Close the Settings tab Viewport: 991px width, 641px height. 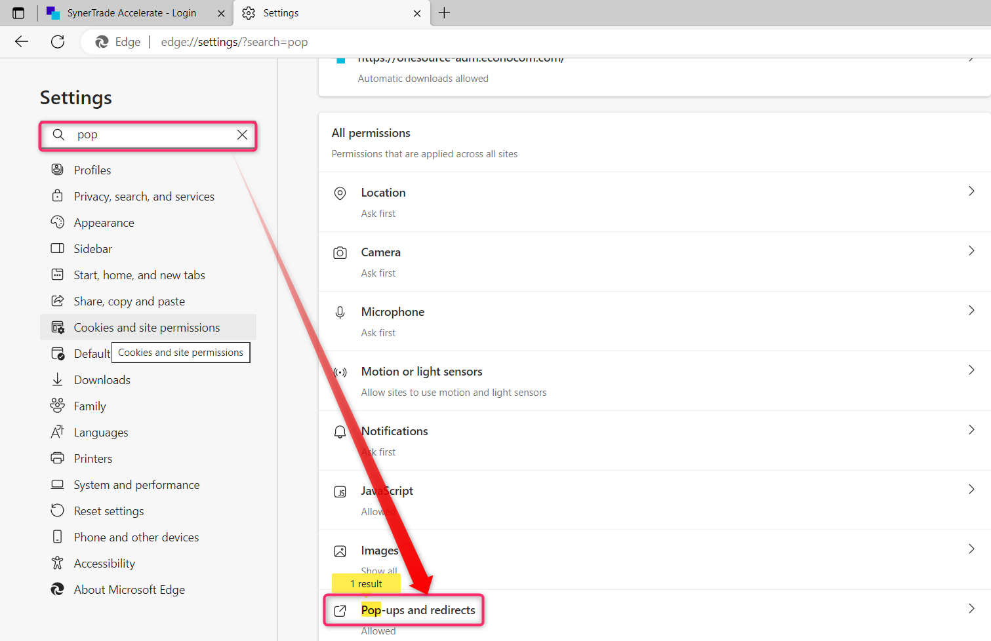(417, 13)
